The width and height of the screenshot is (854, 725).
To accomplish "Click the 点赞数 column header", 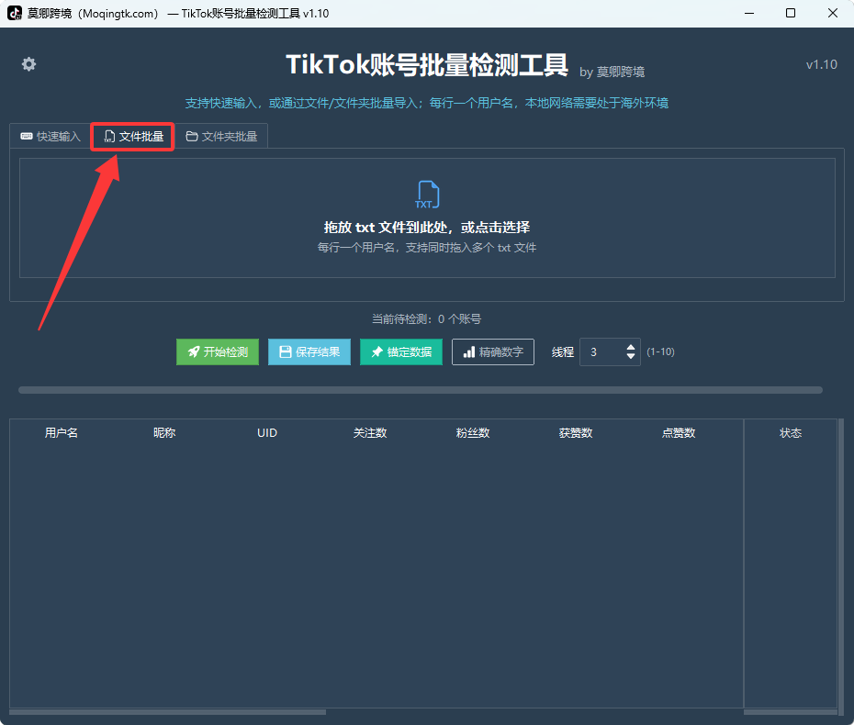I will (679, 433).
